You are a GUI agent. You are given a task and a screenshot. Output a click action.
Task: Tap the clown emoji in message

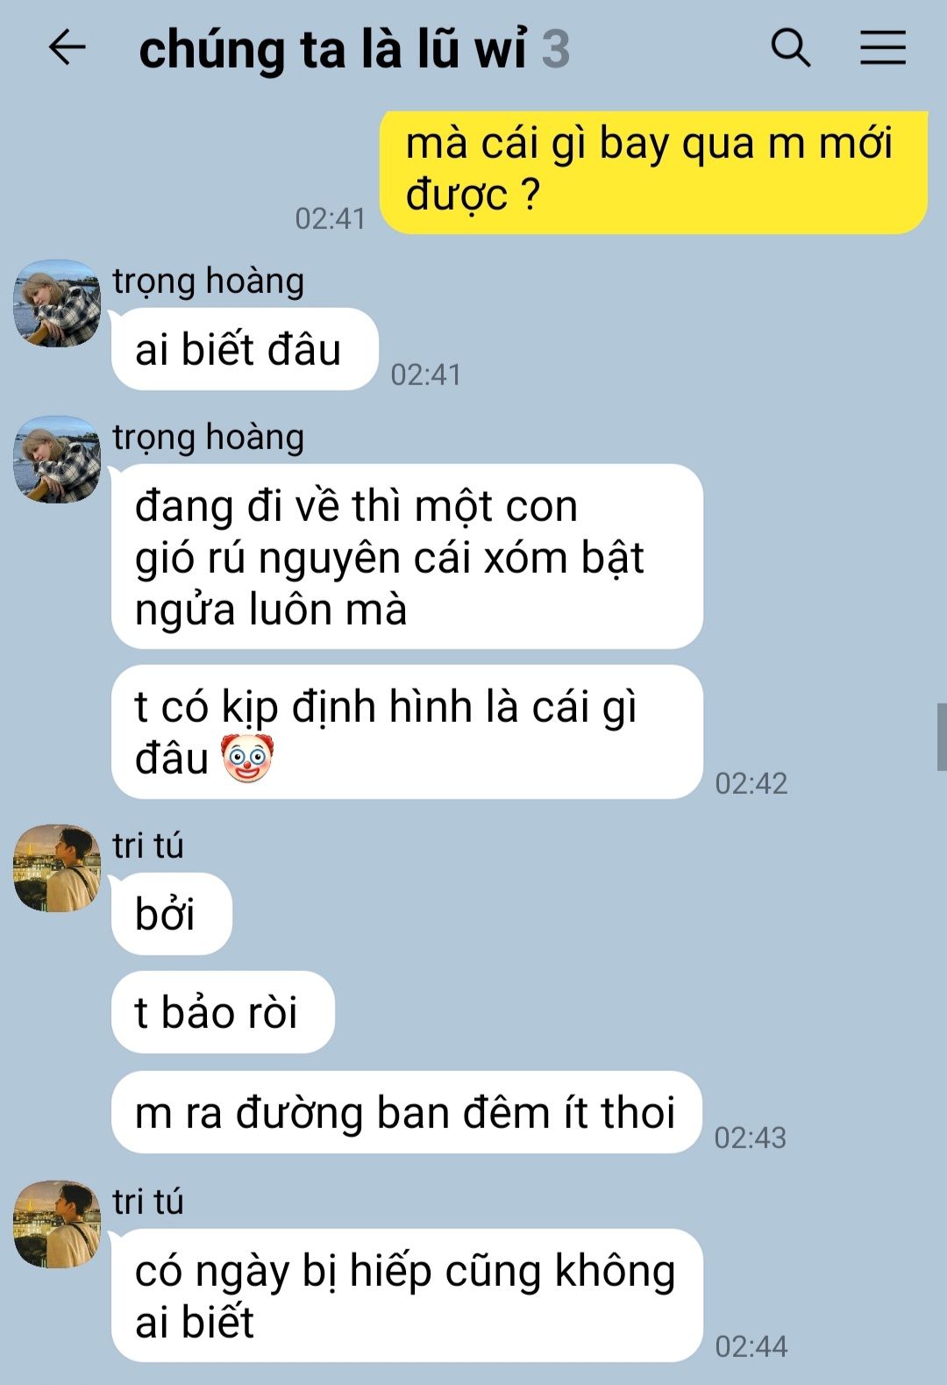point(246,758)
